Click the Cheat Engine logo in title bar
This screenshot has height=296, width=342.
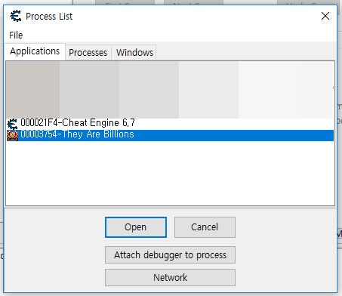[x=16, y=16]
